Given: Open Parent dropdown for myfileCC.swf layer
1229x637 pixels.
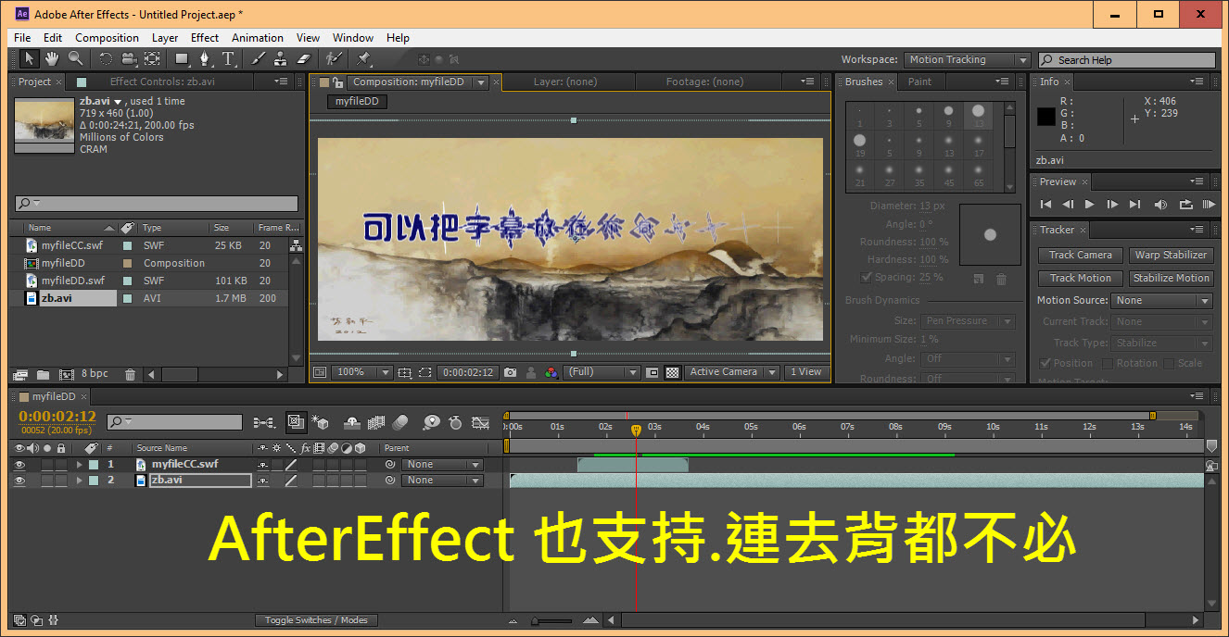Looking at the screenshot, I should tap(443, 465).
